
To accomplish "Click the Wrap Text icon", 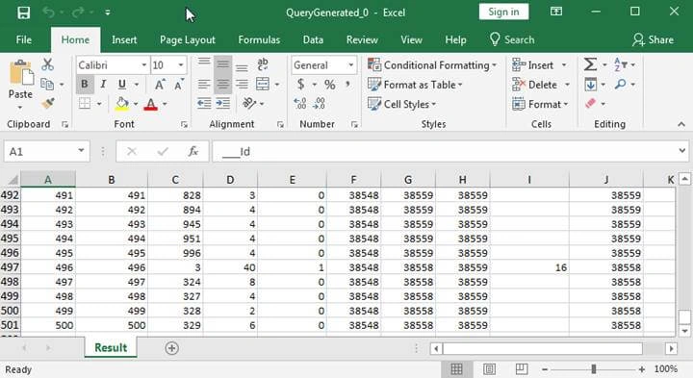I will (263, 64).
